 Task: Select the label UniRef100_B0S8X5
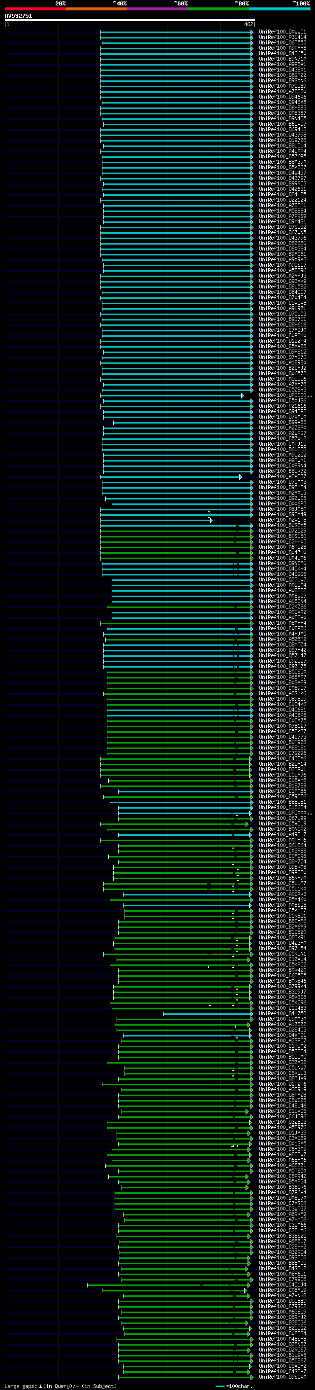click(x=282, y=526)
